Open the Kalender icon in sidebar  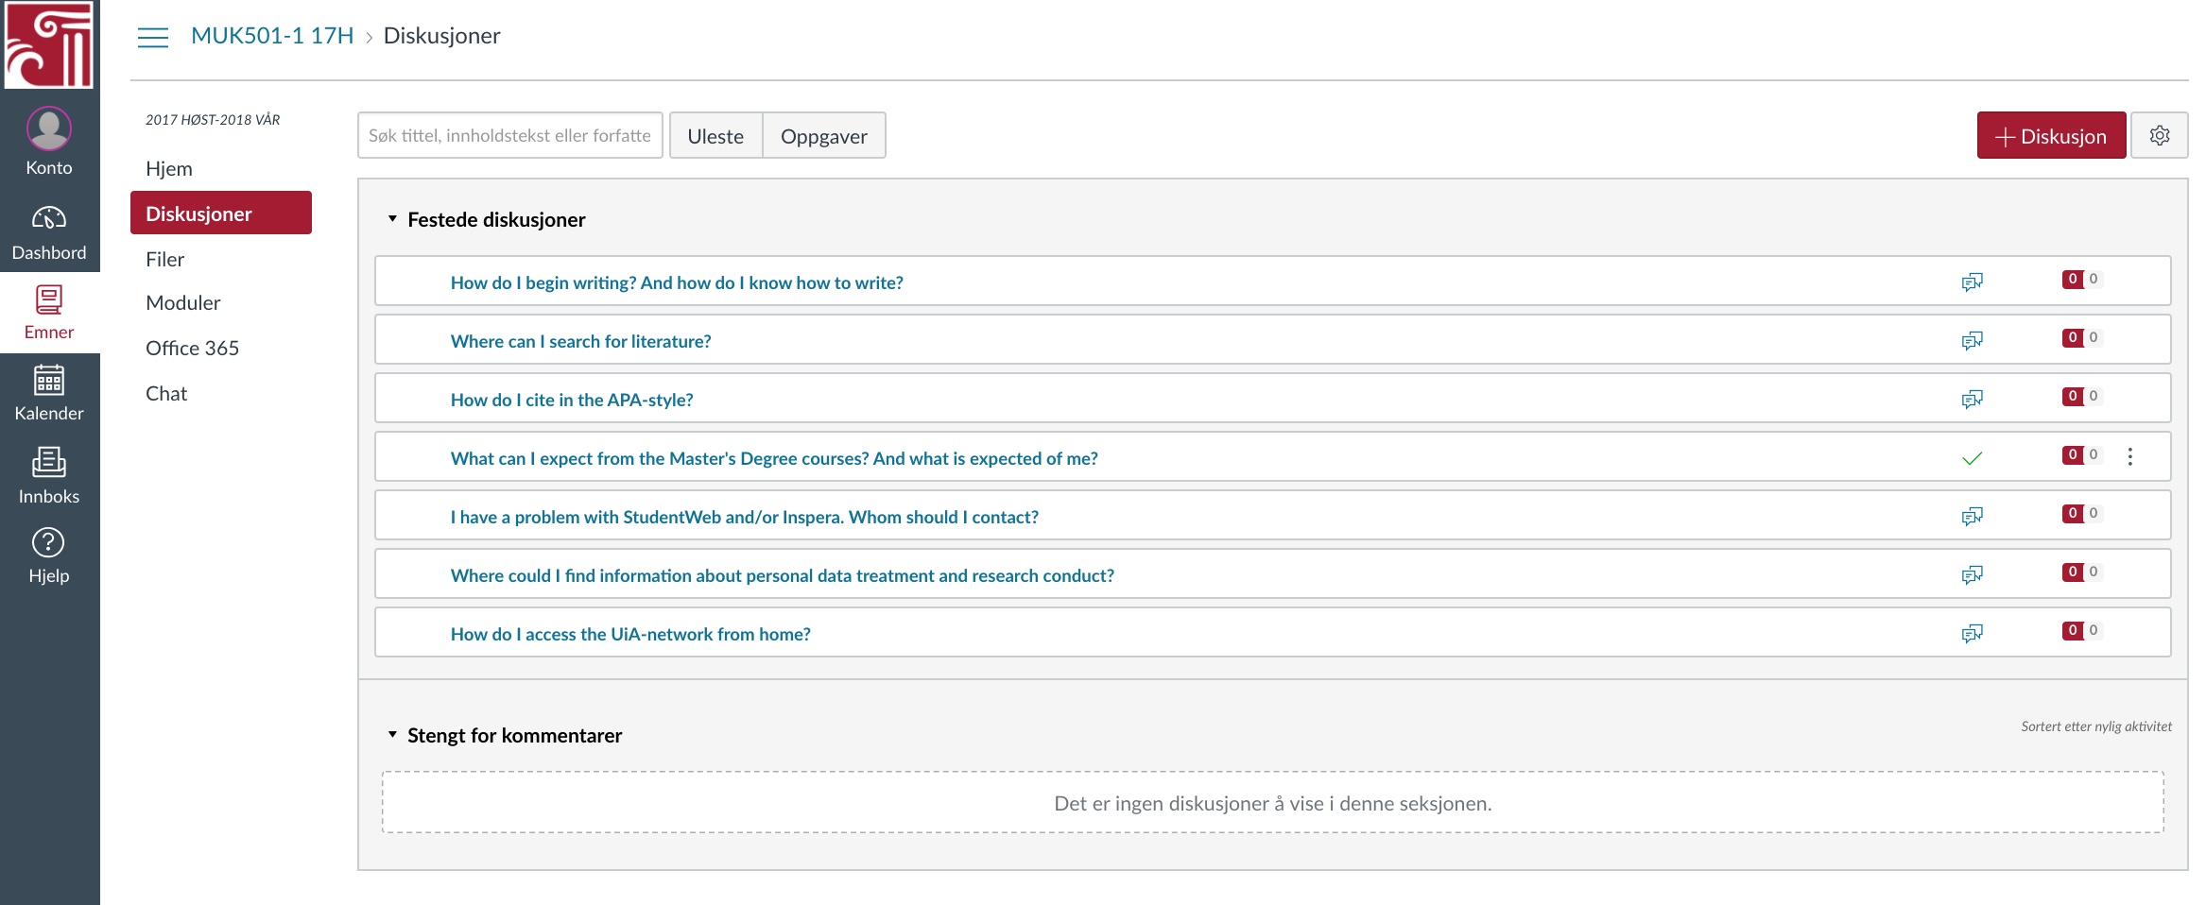point(49,381)
